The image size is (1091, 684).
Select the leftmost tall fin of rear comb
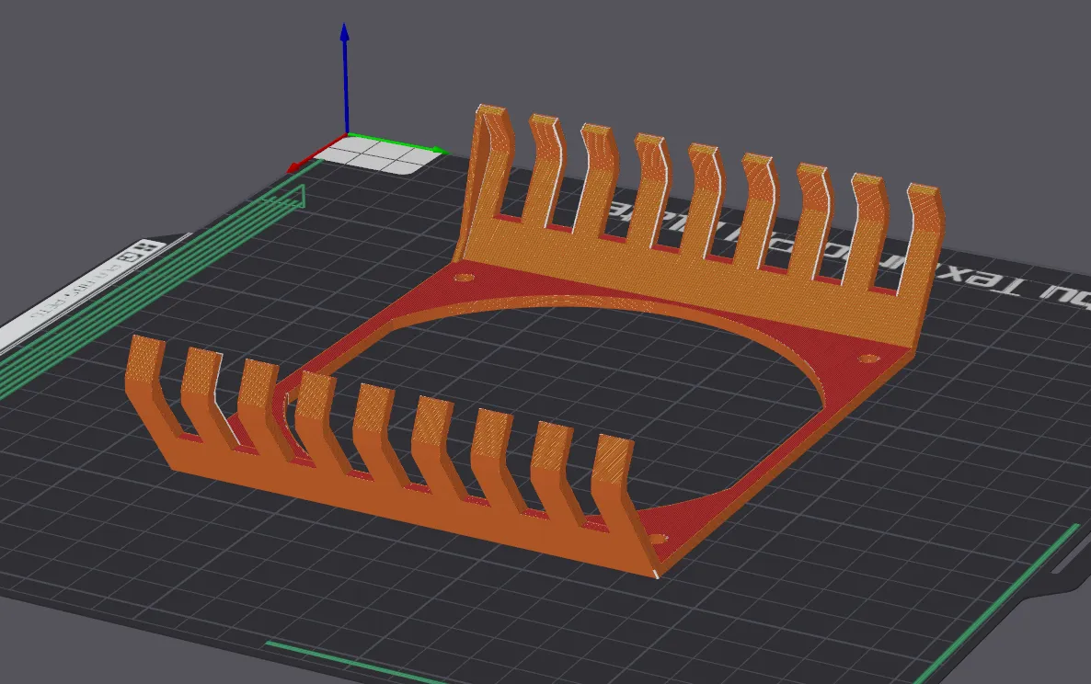(490, 166)
